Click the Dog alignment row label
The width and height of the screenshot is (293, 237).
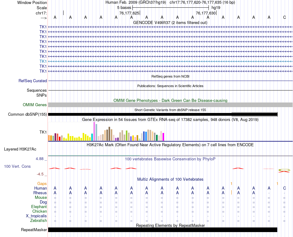pyautogui.click(x=43, y=202)
